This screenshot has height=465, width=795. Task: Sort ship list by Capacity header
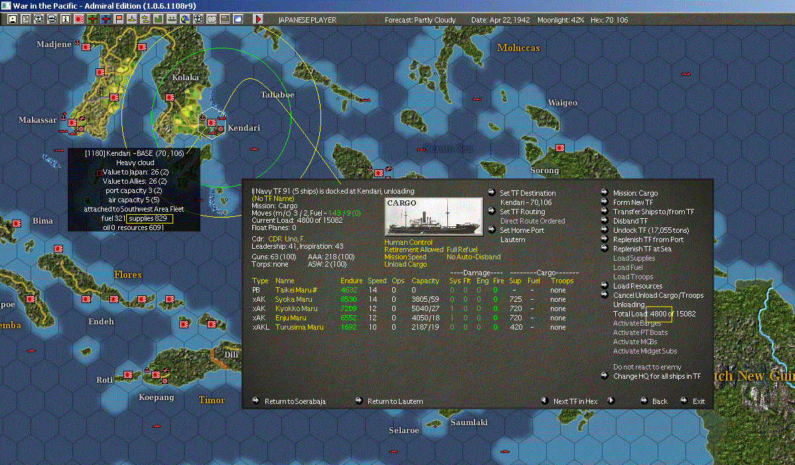pos(425,281)
